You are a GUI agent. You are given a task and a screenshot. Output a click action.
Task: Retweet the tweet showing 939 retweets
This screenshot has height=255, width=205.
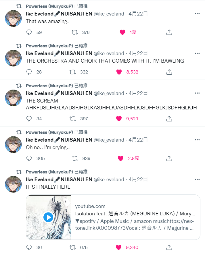(x=75, y=158)
